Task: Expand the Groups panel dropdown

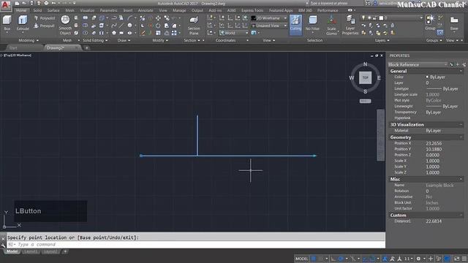Action: 434,40
